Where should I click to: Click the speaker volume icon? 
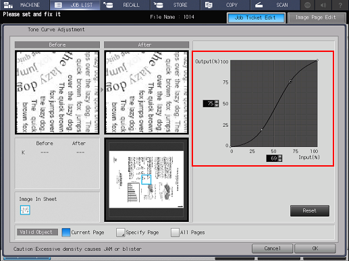[323, 5]
